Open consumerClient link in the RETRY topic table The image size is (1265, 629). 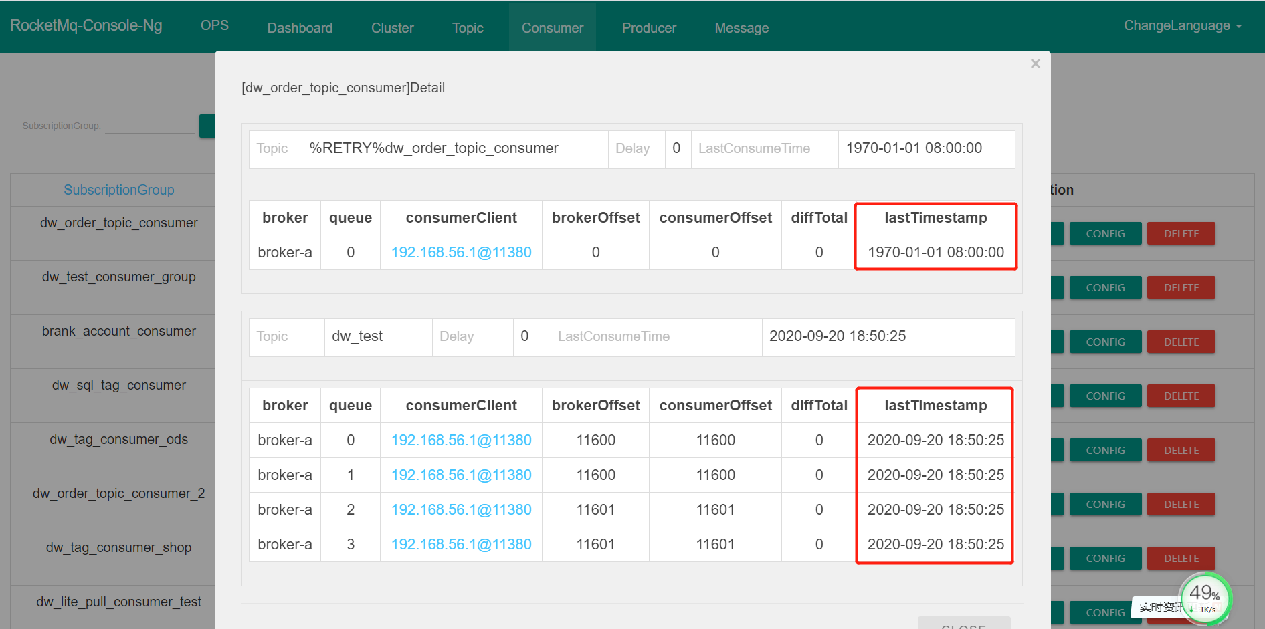pyautogui.click(x=461, y=253)
